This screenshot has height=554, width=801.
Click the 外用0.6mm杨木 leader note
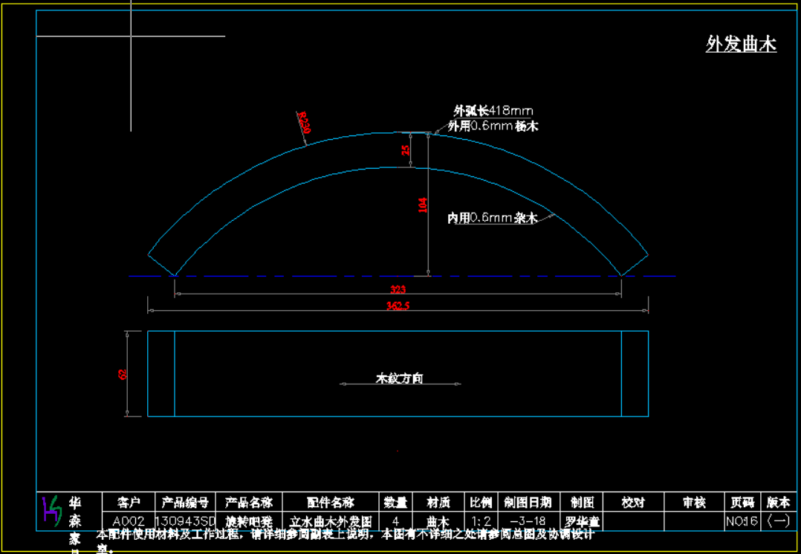493,126
